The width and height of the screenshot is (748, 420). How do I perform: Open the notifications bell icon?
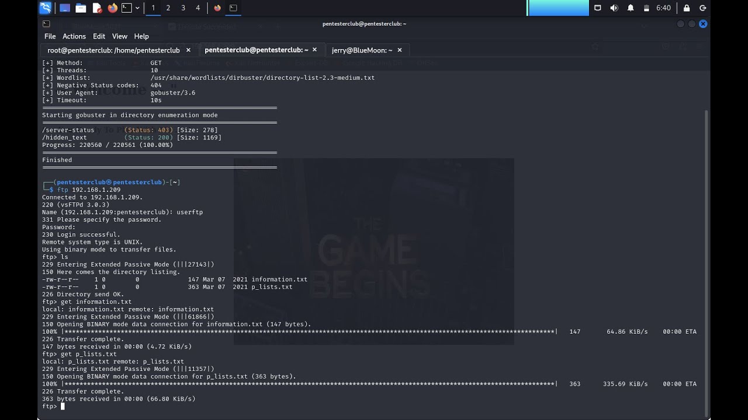631,8
